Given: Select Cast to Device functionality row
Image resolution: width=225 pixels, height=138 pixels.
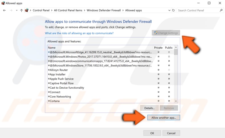Looking at the screenshot, I should [111, 88].
